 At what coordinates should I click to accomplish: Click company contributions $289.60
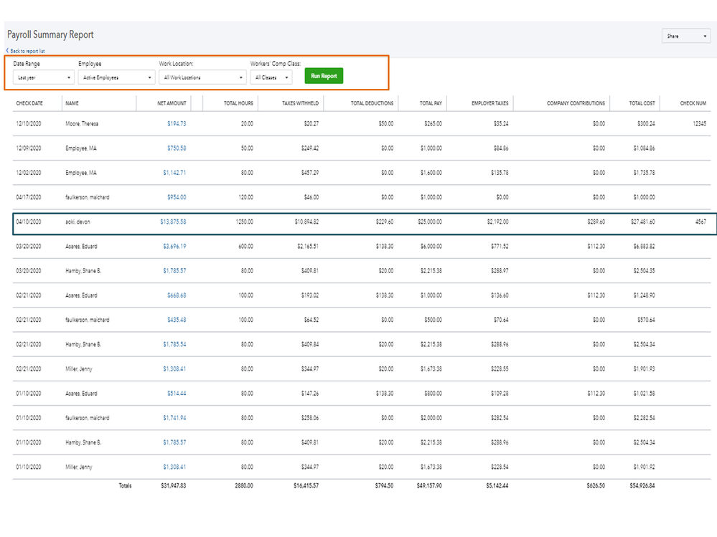click(x=596, y=222)
